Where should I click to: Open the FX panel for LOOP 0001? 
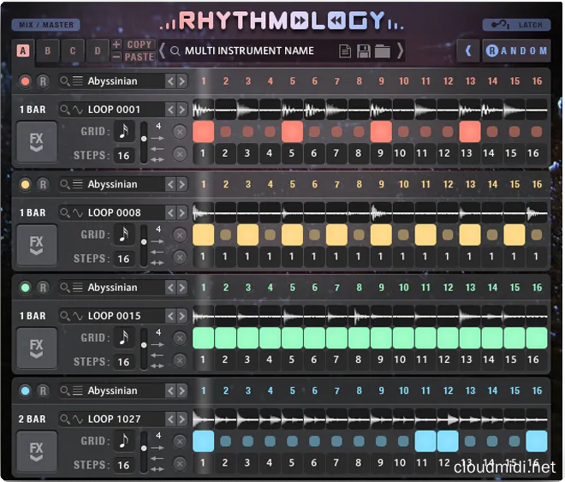[x=36, y=142]
